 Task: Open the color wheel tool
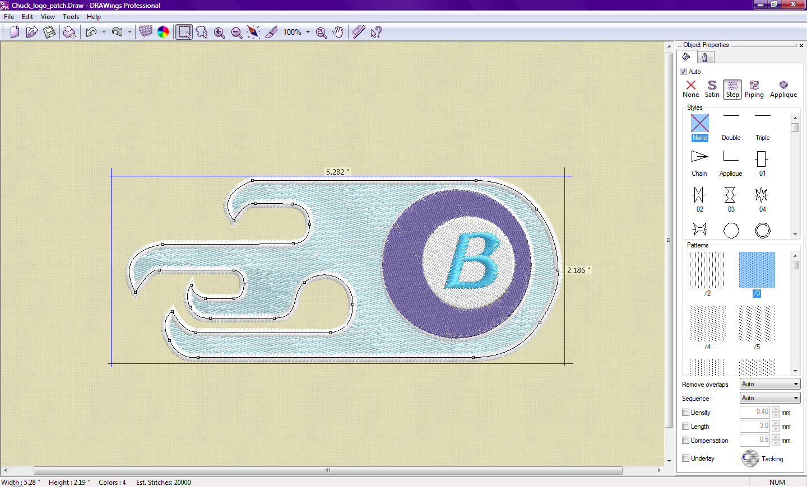(163, 32)
